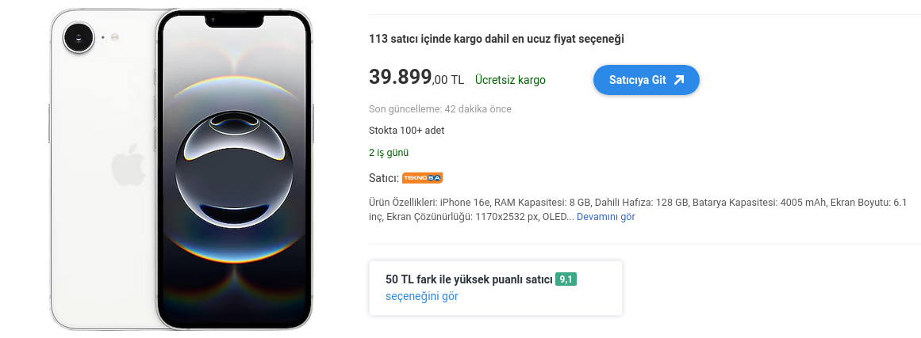The image size is (921, 338).
Task: Click the 2 iş günü delivery text
Action: (389, 153)
